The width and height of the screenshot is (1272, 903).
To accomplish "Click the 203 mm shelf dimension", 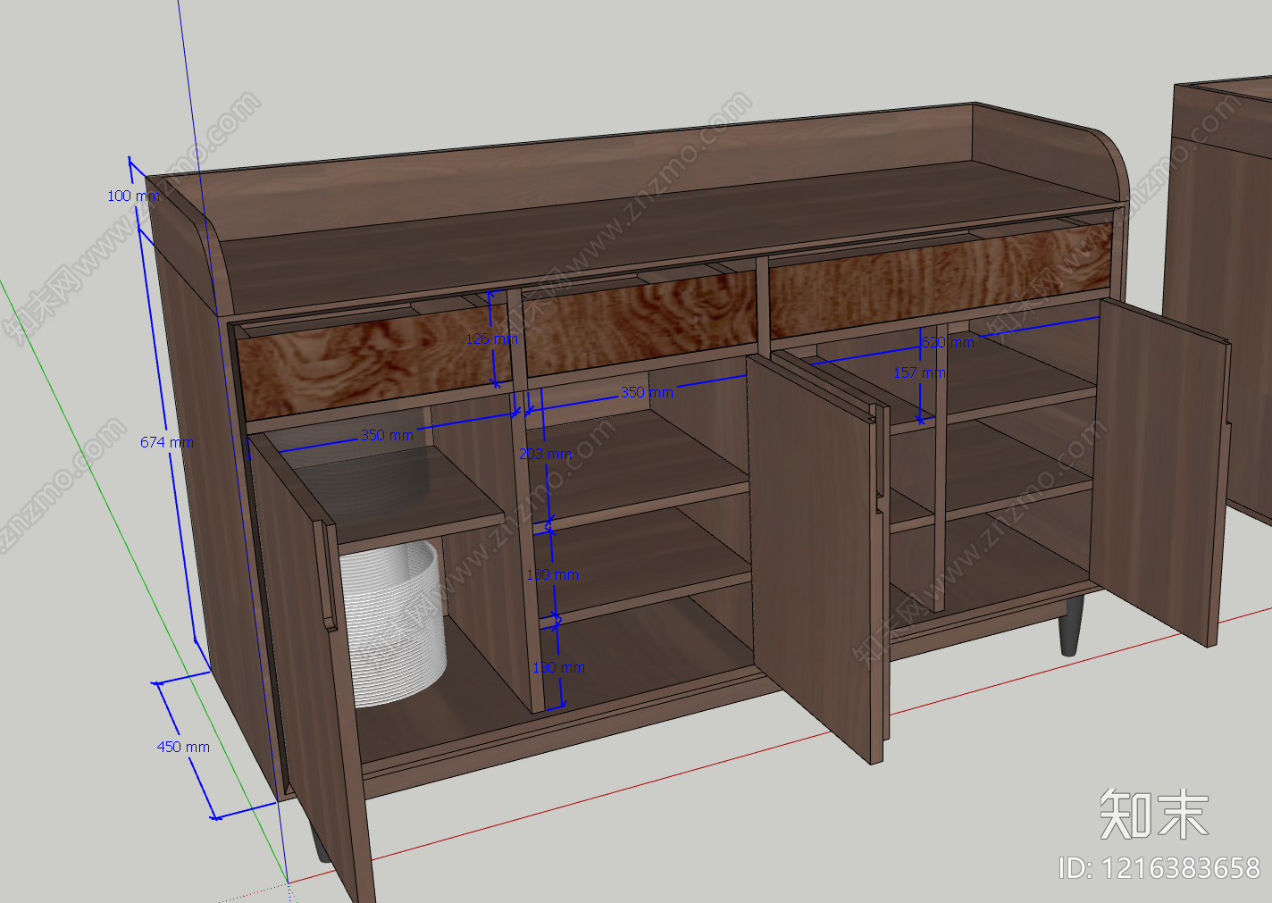I will [x=545, y=454].
